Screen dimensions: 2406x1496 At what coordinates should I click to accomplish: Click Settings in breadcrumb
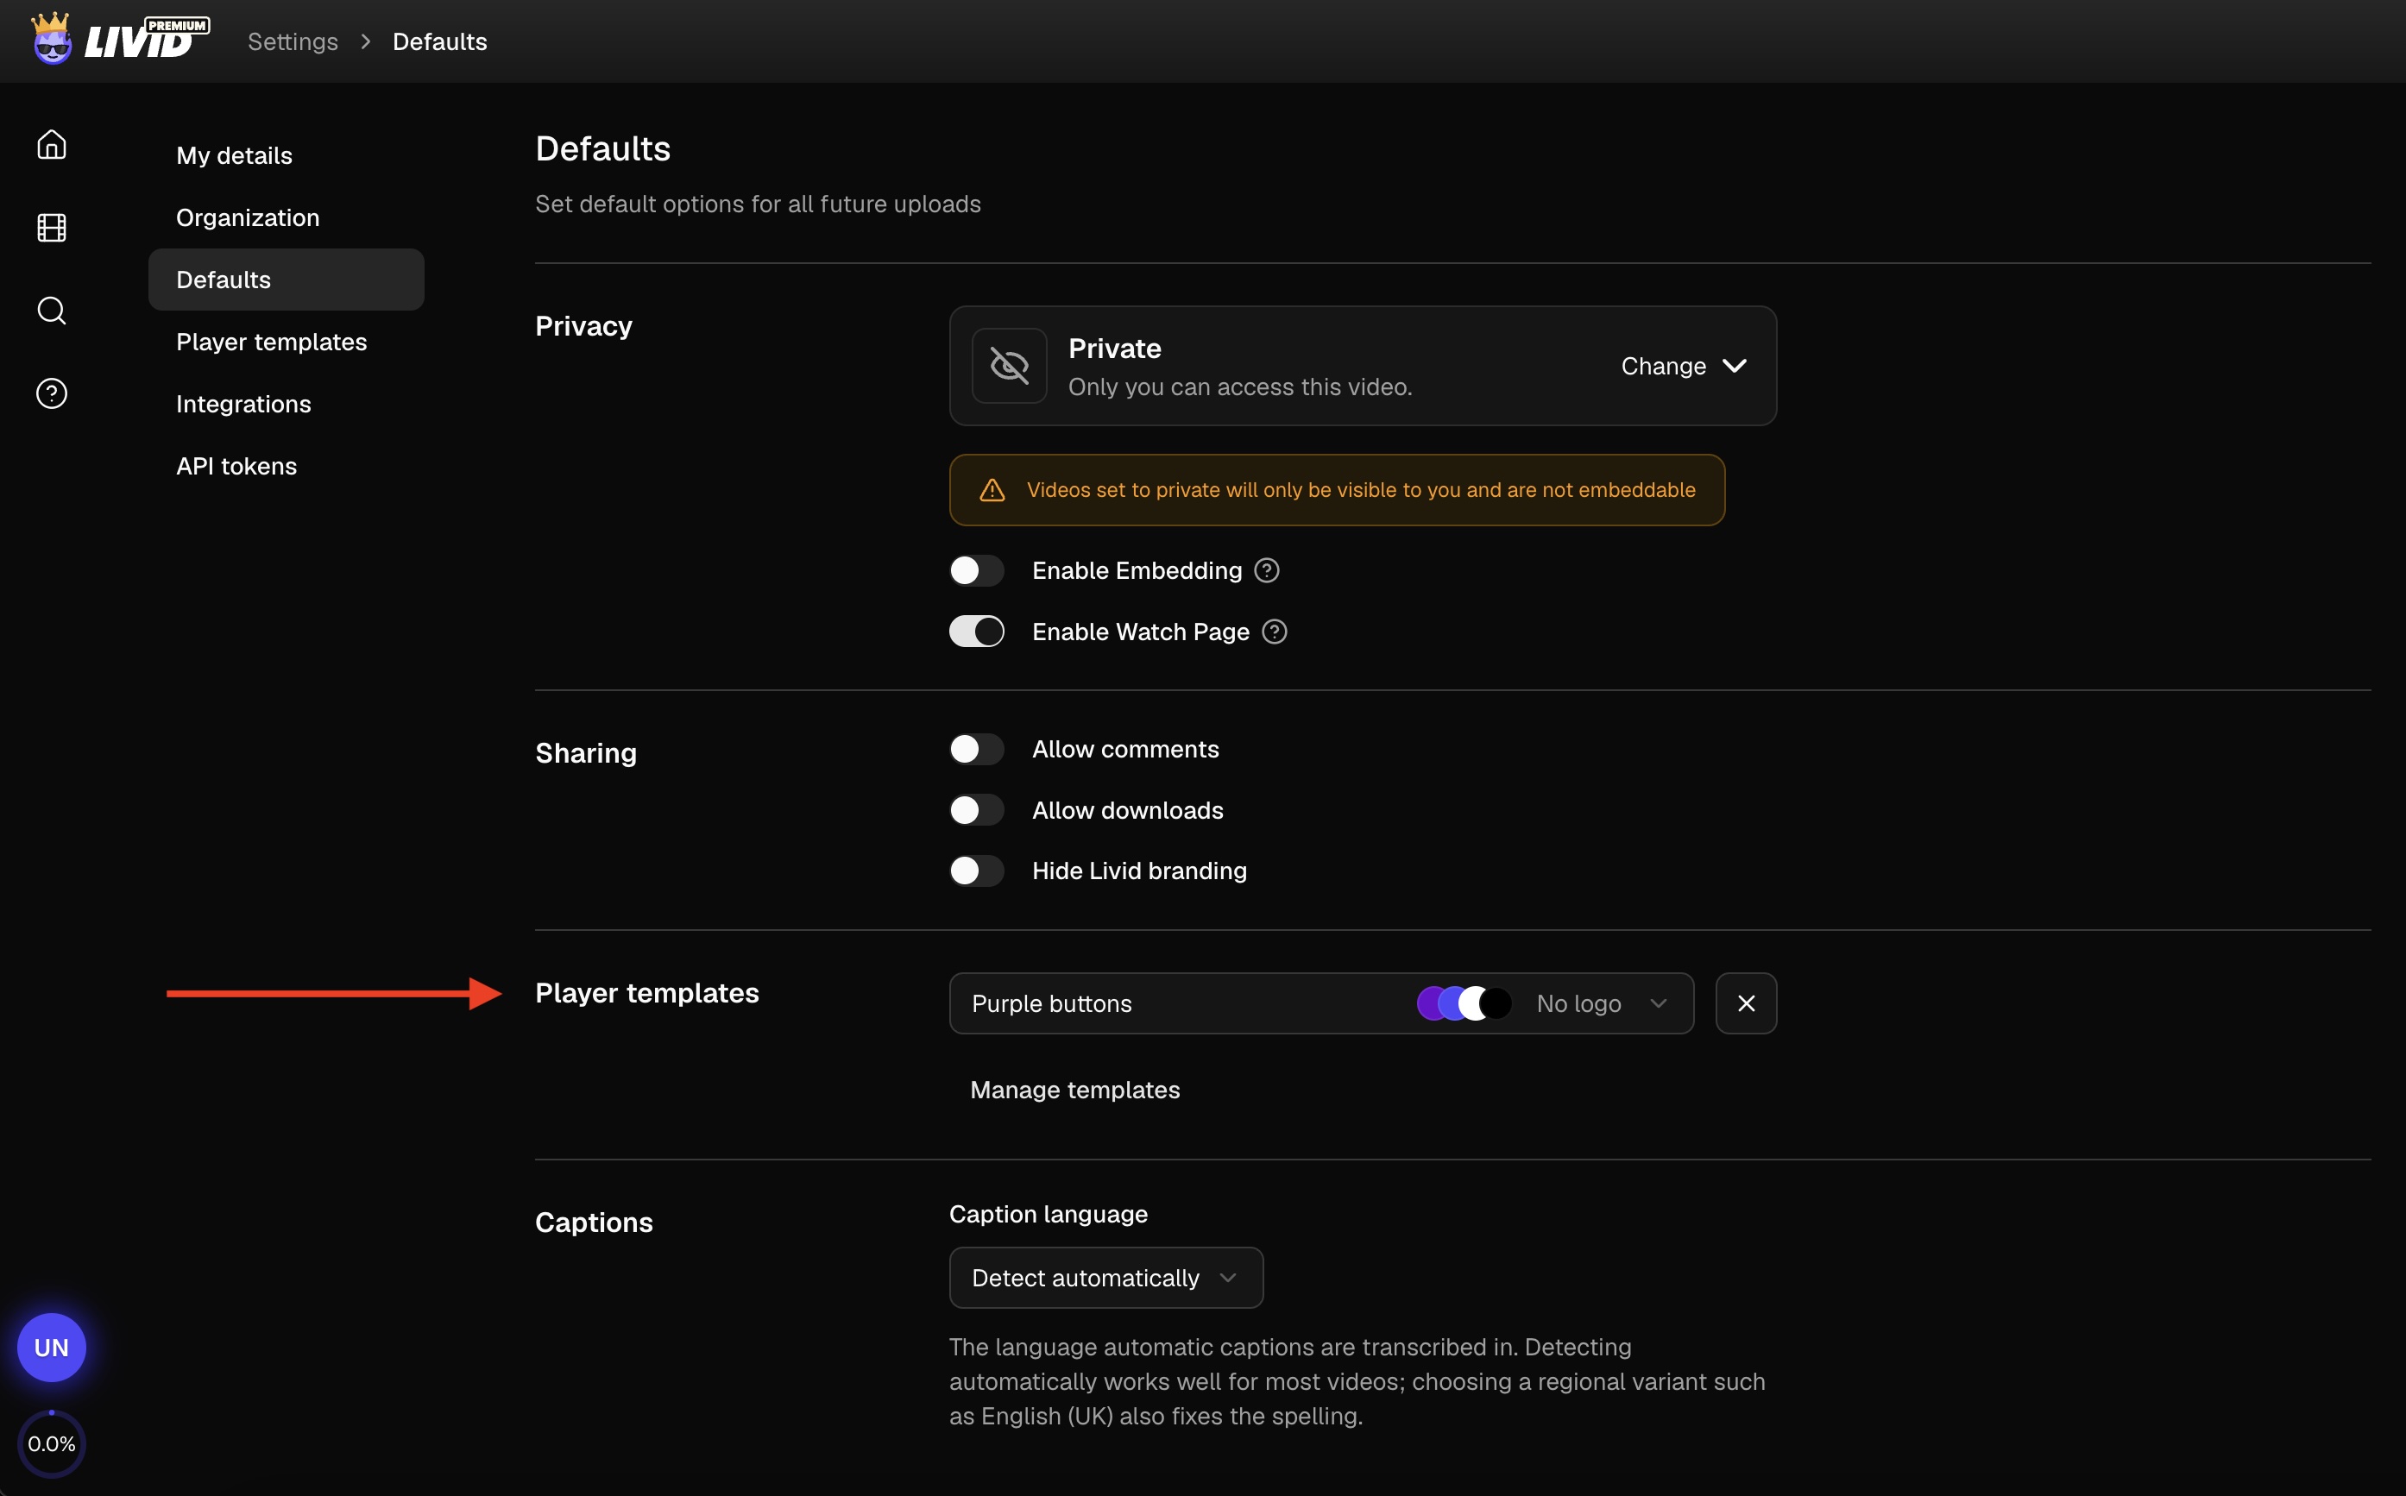[293, 41]
